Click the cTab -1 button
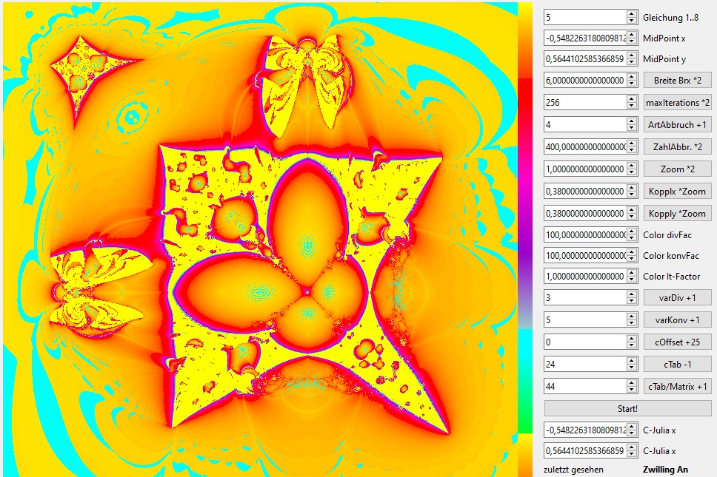717x477 pixels. click(x=677, y=365)
